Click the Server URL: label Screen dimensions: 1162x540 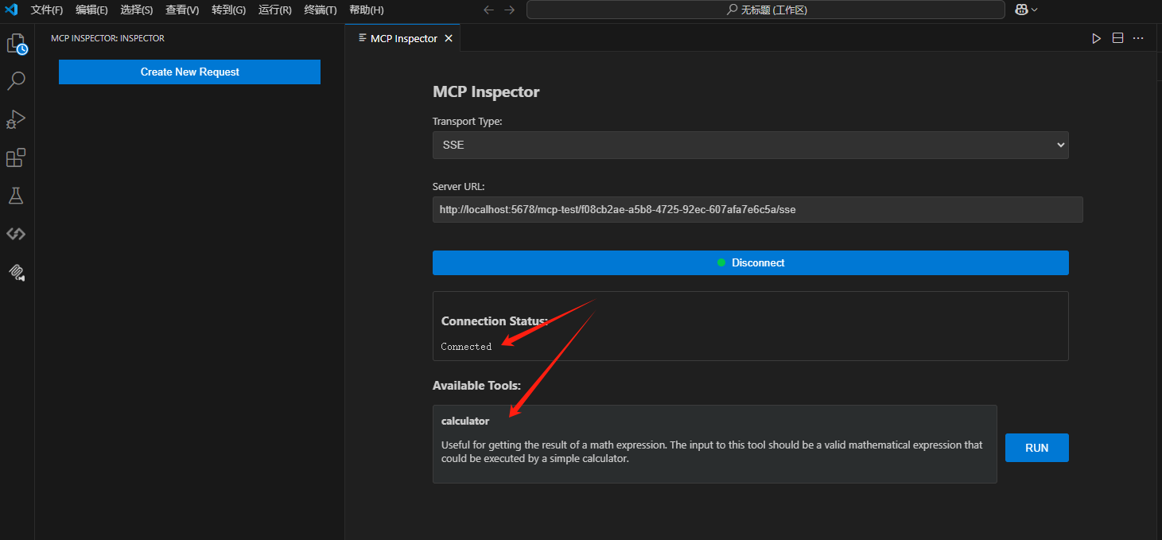[459, 187]
